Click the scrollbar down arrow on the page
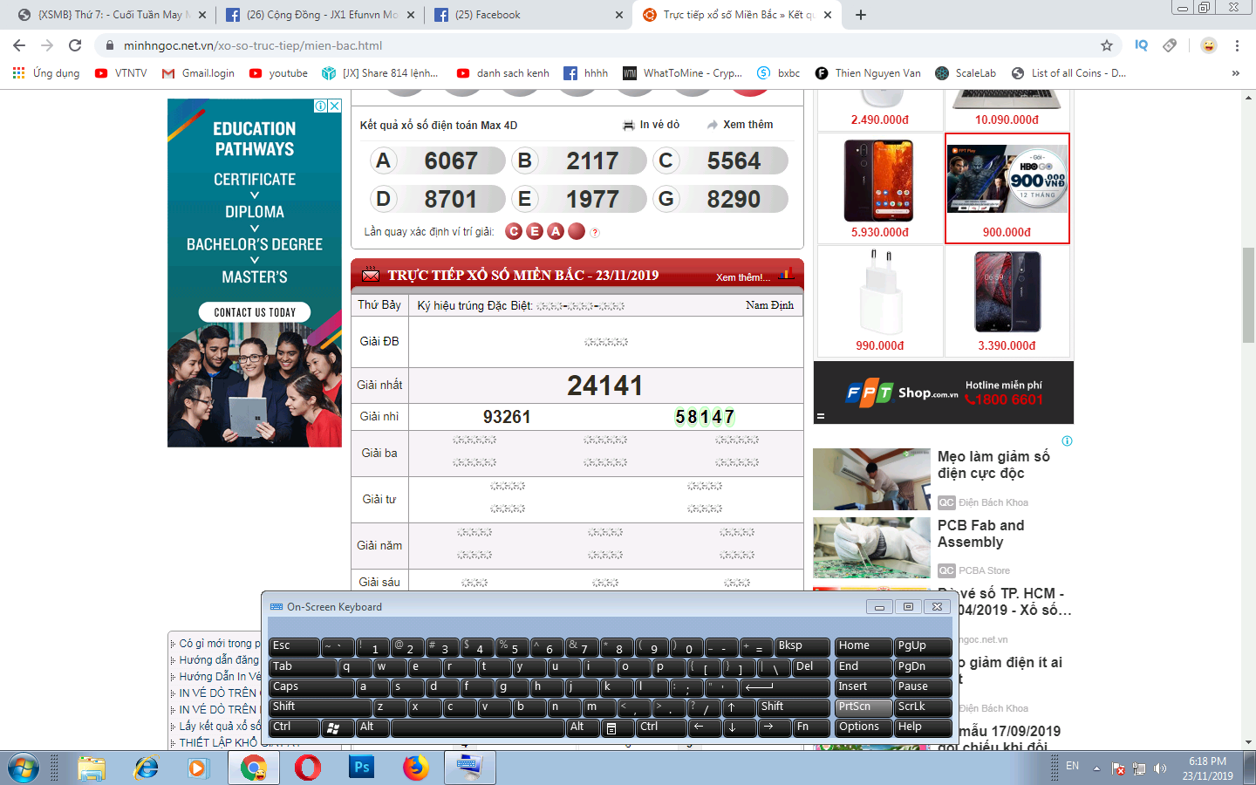Image resolution: width=1256 pixels, height=785 pixels. (x=1248, y=742)
